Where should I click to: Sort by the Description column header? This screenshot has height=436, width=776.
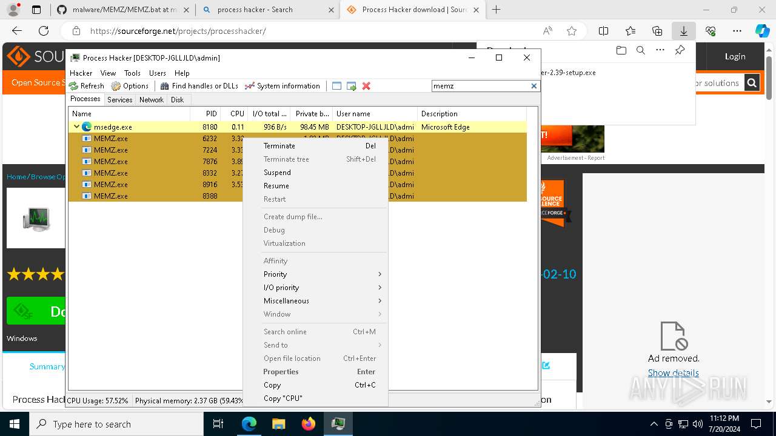472,114
